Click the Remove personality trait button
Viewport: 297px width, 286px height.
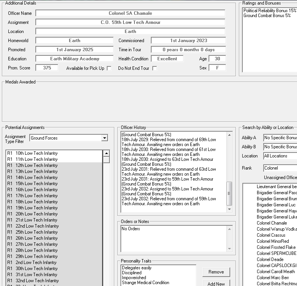[x=216, y=272]
